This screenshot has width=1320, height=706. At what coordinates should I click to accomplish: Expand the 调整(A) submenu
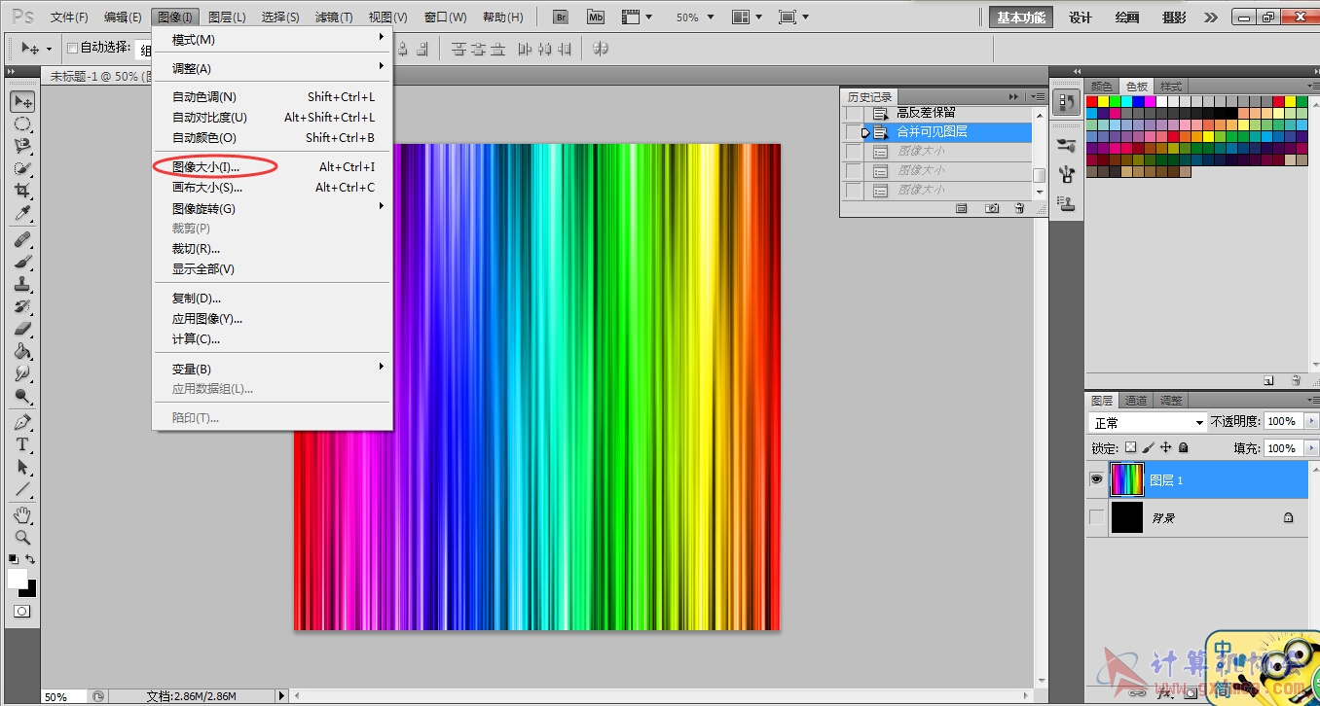(273, 68)
